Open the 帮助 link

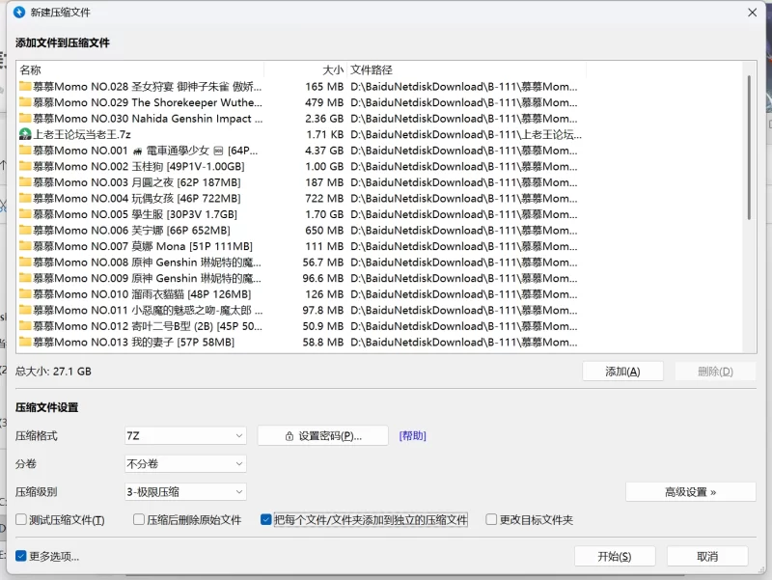click(412, 436)
